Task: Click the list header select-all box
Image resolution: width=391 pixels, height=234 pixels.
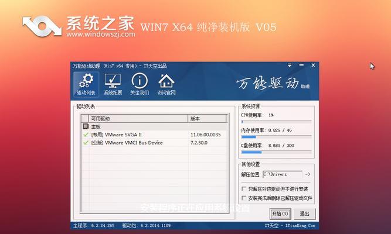Action: click(85, 119)
